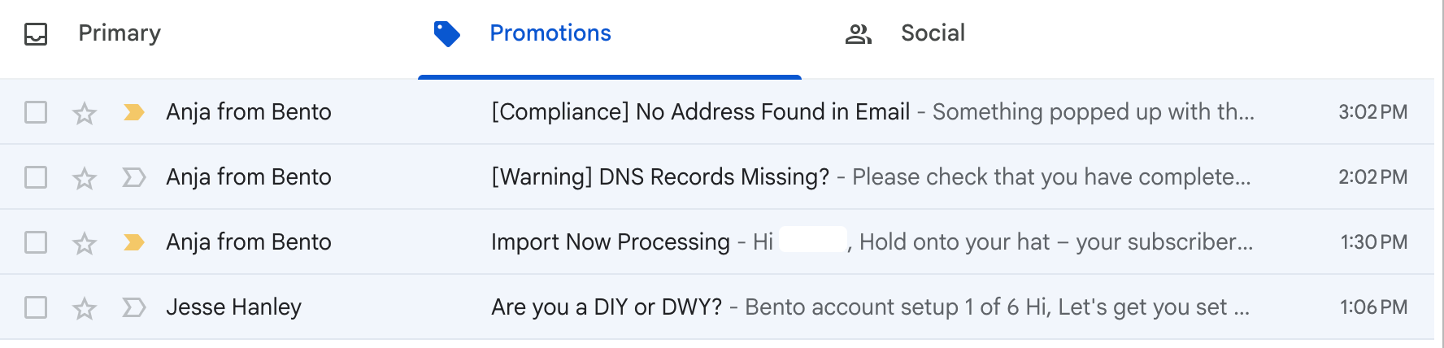The width and height of the screenshot is (1444, 348).
Task: Open the Social tab
Action: 932,33
